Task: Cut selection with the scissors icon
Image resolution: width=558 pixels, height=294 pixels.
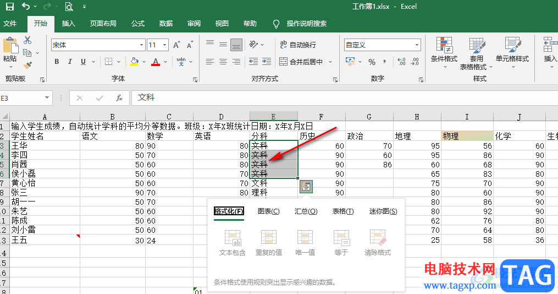Action: pyautogui.click(x=27, y=40)
